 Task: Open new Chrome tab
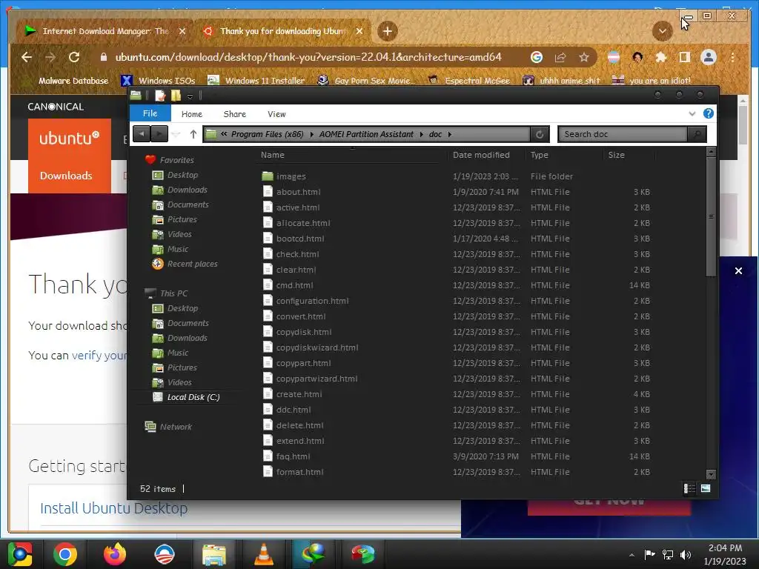pos(387,31)
